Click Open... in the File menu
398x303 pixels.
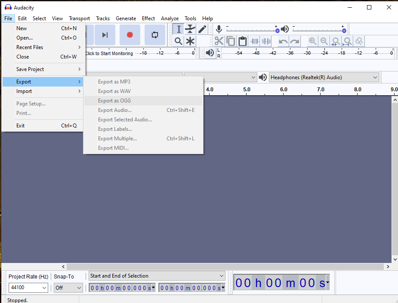tap(43, 38)
